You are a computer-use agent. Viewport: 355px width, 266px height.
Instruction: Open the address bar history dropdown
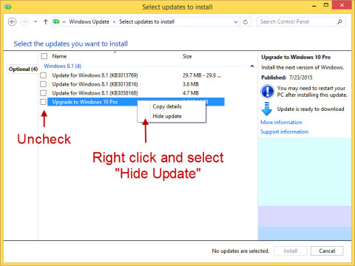[x=236, y=22]
